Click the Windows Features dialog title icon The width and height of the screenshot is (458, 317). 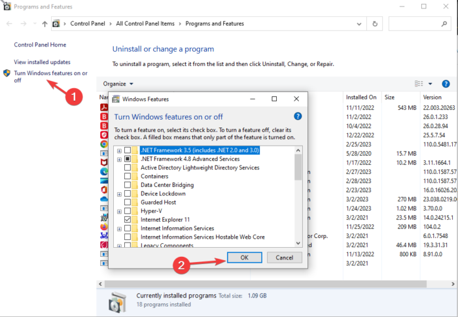[116, 99]
